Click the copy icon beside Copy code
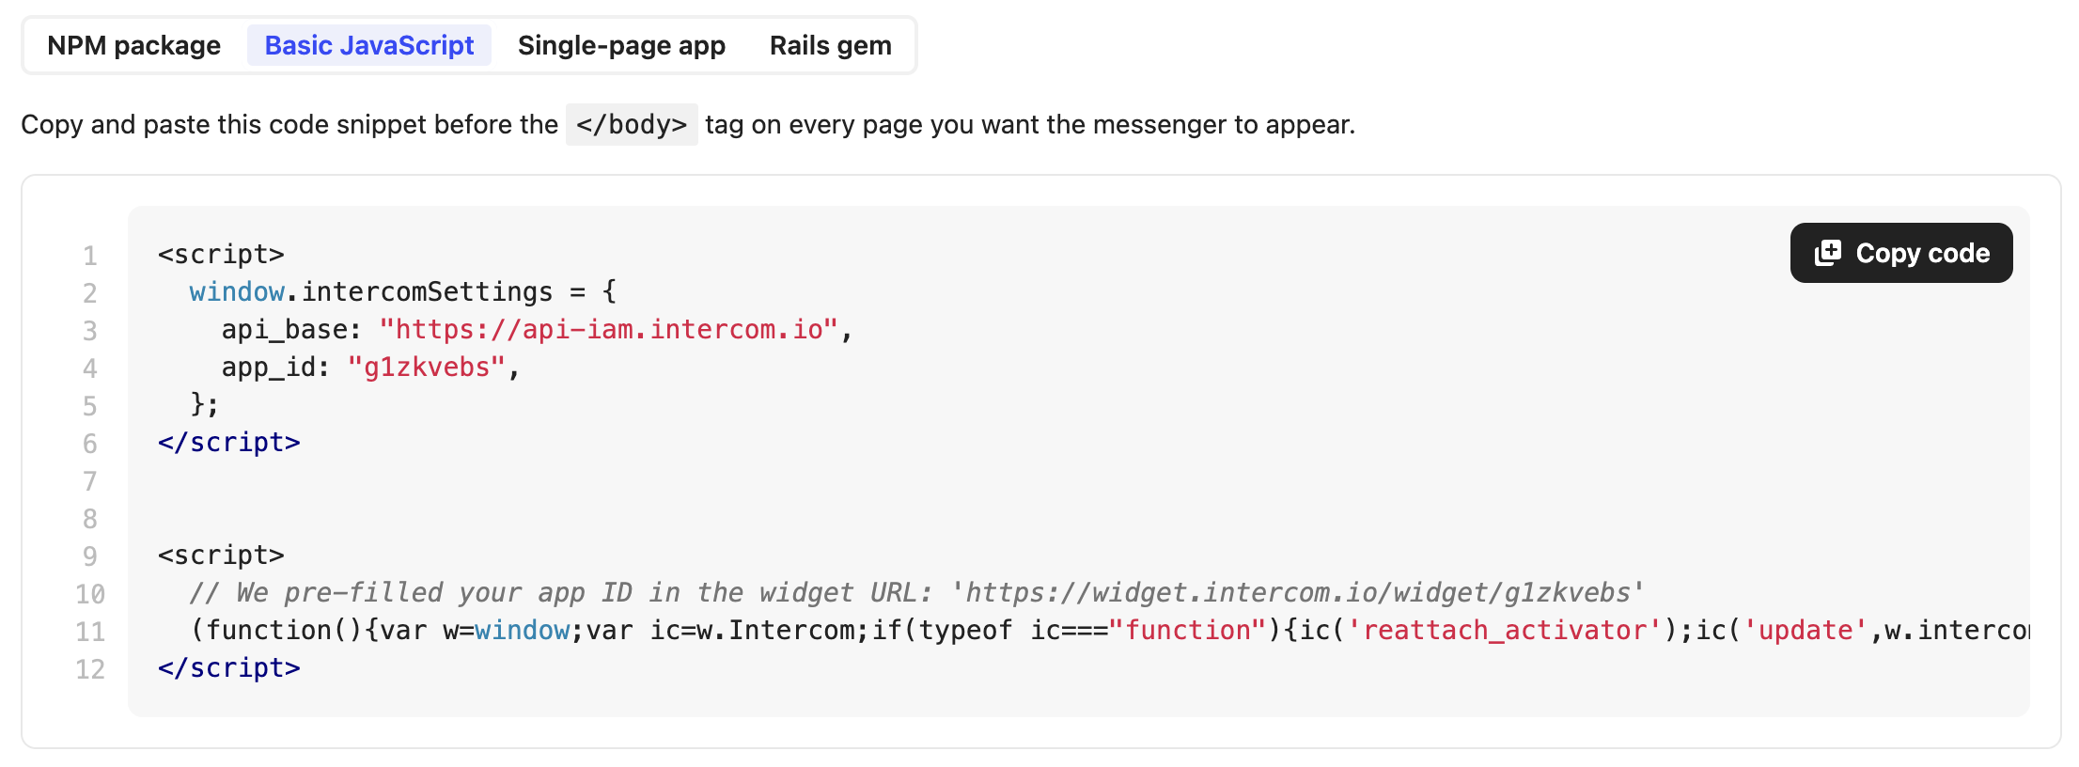The image size is (2079, 767). [1827, 253]
